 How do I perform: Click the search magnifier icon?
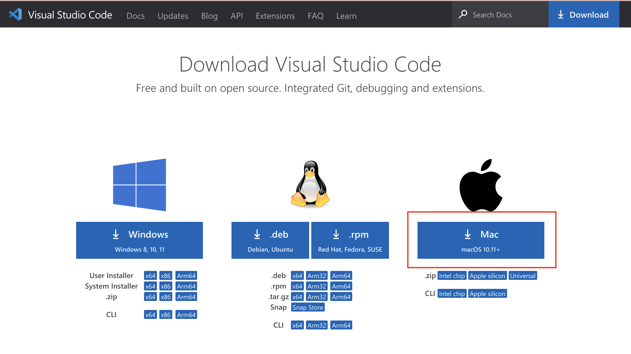tap(463, 15)
